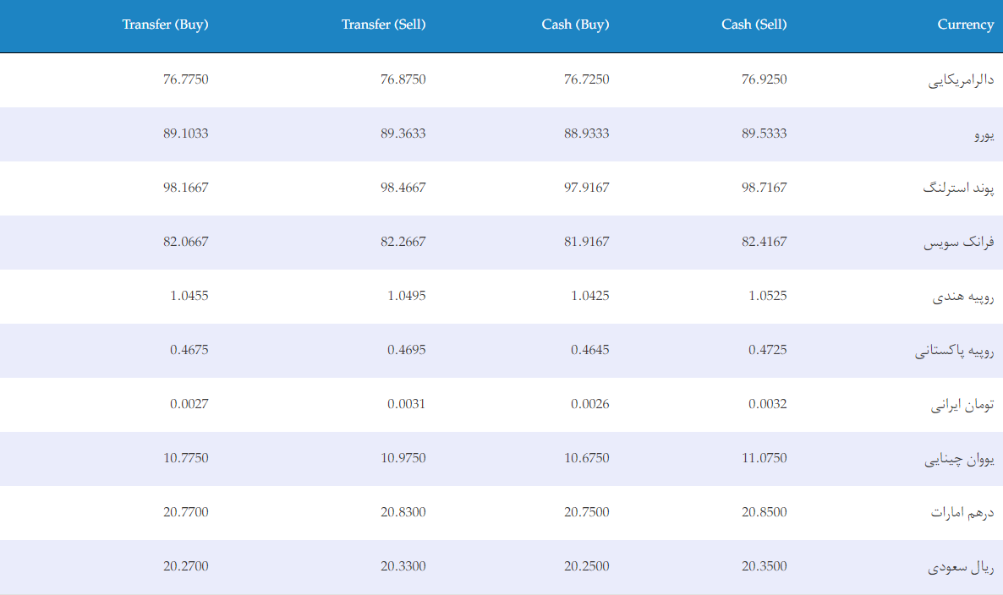Click the 89.5333 Cash Sell value
The image size is (1003, 595).
(764, 134)
